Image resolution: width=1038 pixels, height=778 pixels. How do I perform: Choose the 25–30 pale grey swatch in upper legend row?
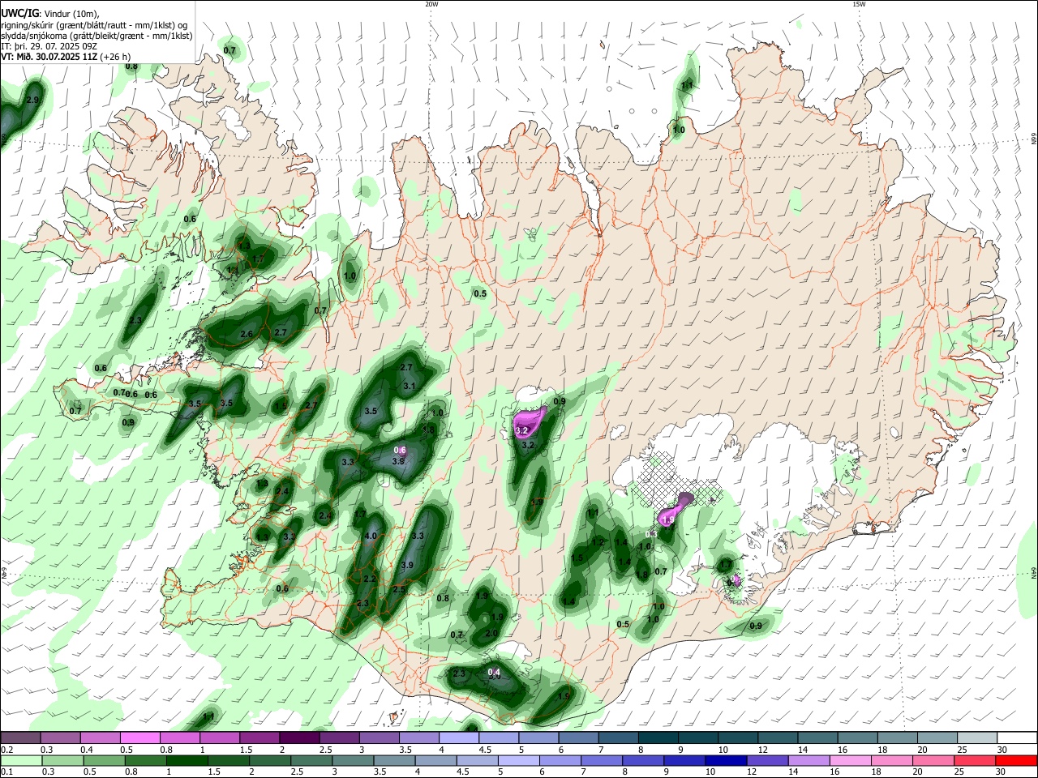(977, 737)
